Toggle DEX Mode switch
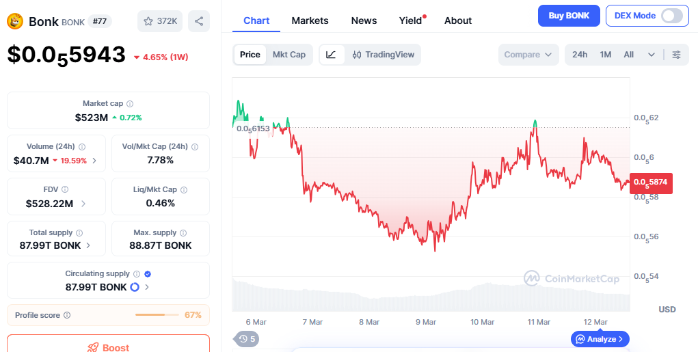Image resolution: width=698 pixels, height=352 pixels. tap(672, 16)
